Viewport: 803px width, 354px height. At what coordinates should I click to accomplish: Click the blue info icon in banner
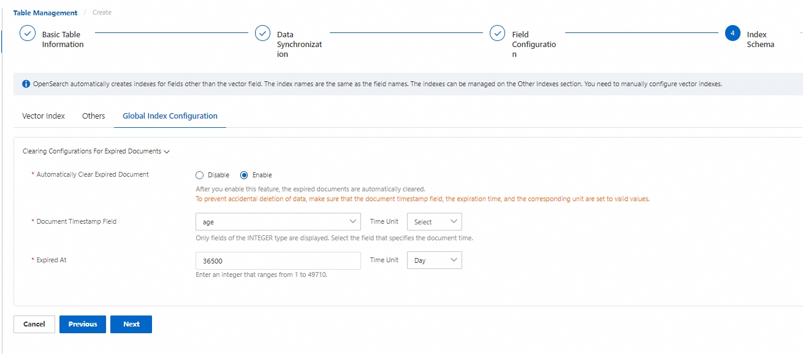(x=26, y=84)
